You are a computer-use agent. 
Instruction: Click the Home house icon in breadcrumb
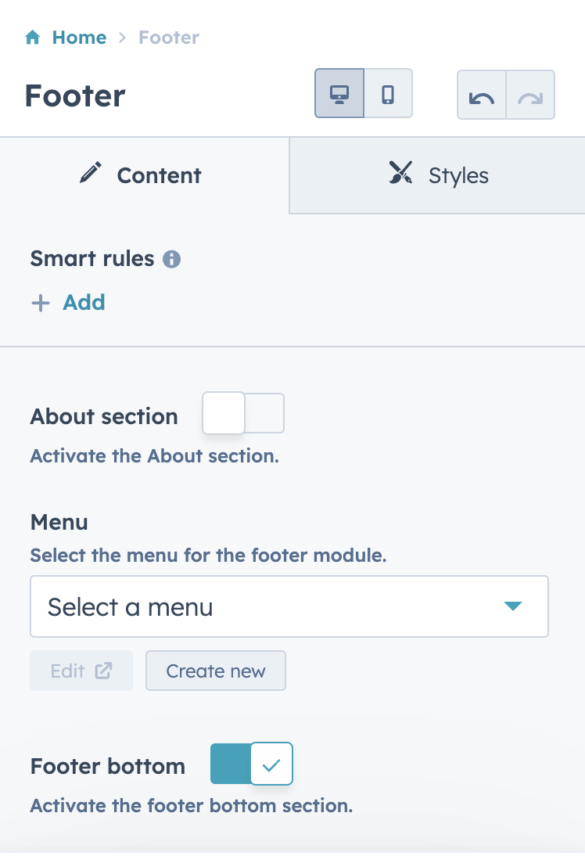coord(33,37)
